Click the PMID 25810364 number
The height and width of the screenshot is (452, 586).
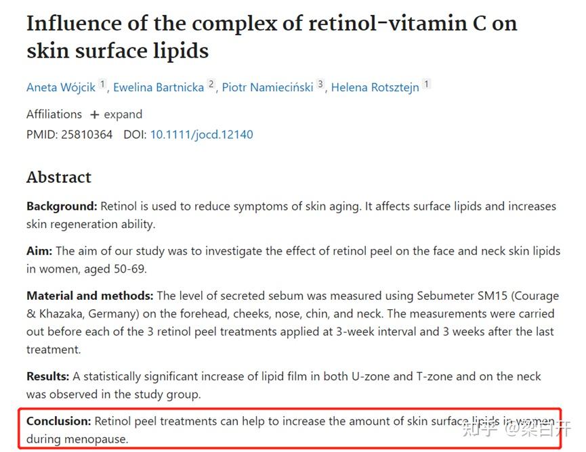[x=87, y=135]
